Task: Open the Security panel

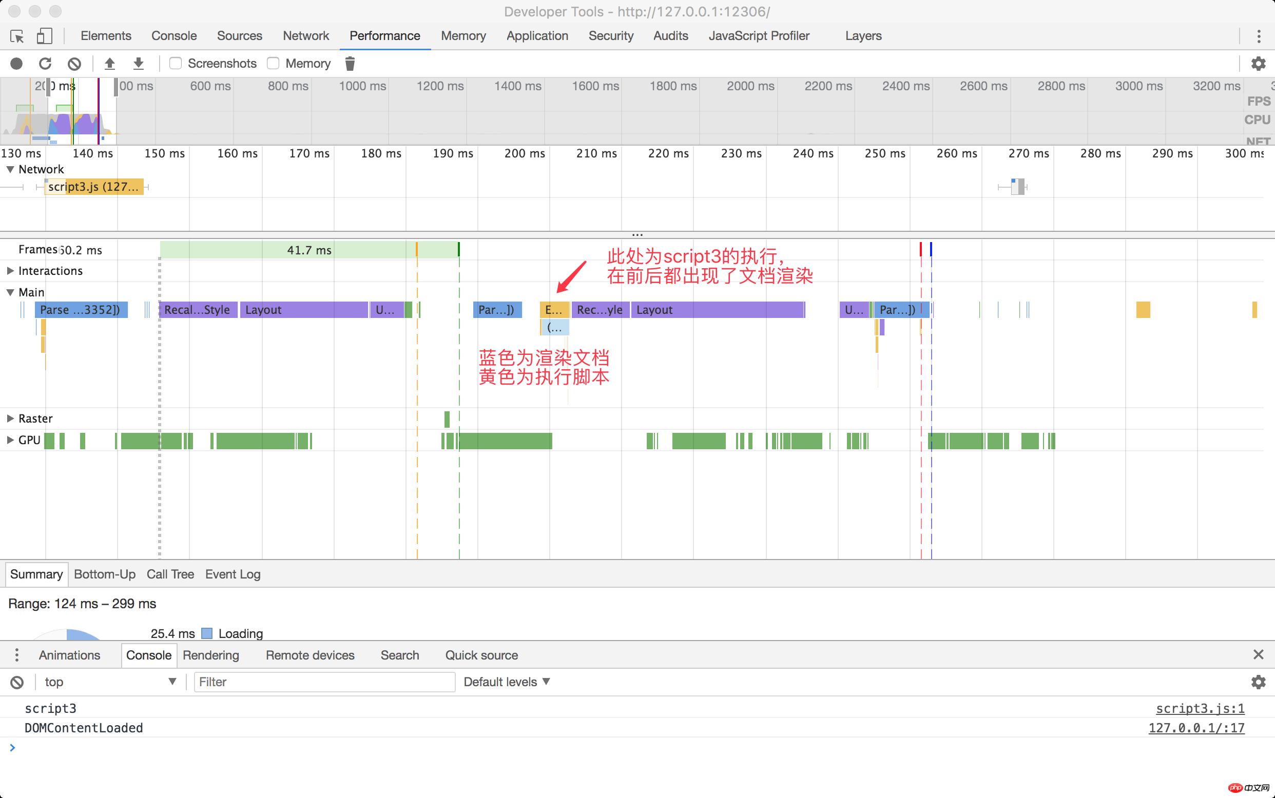Action: 611,36
